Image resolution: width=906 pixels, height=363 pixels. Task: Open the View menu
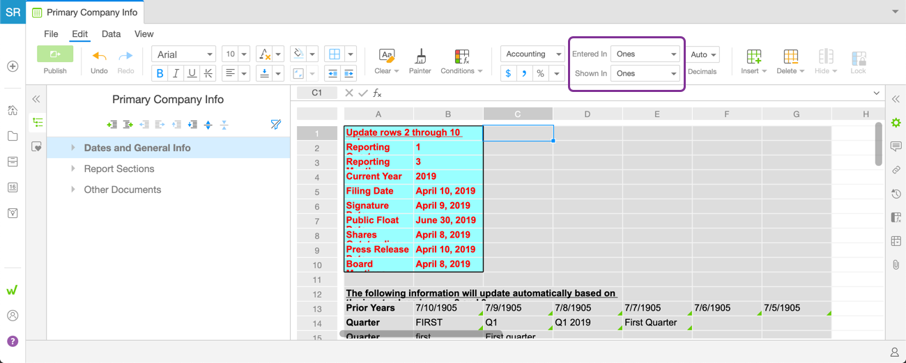click(144, 33)
